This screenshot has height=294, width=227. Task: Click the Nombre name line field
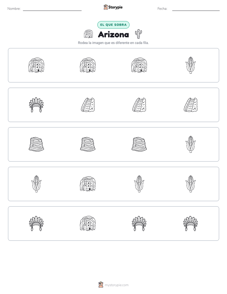coord(52,9)
